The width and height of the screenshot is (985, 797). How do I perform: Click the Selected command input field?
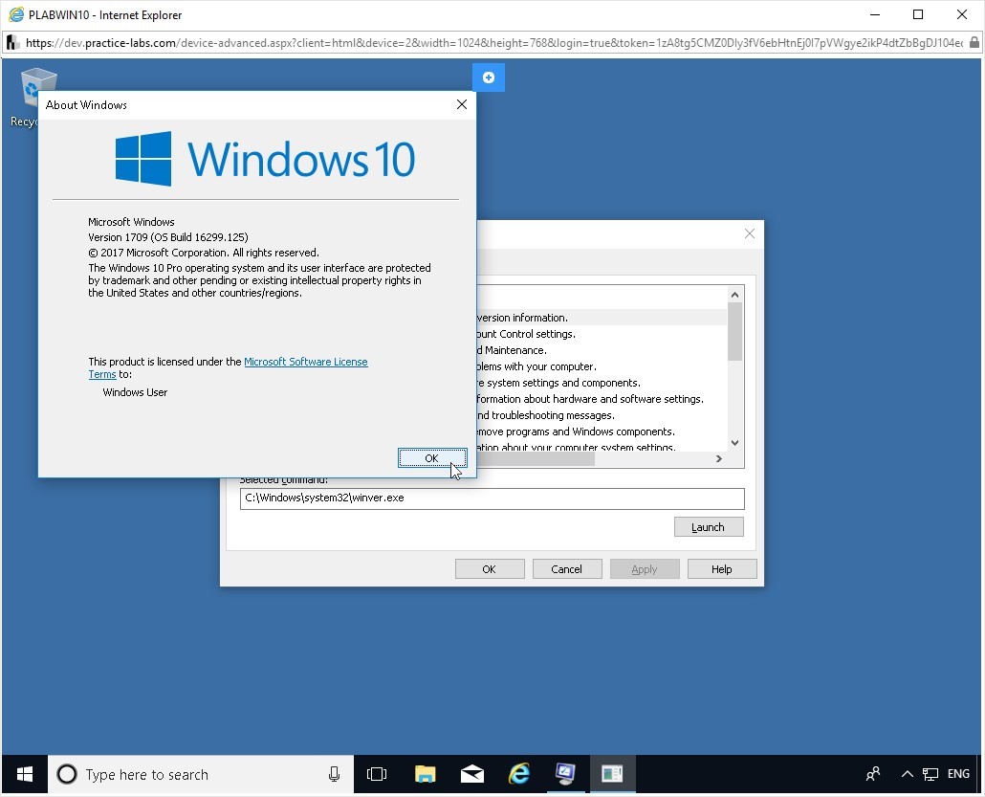coord(492,498)
